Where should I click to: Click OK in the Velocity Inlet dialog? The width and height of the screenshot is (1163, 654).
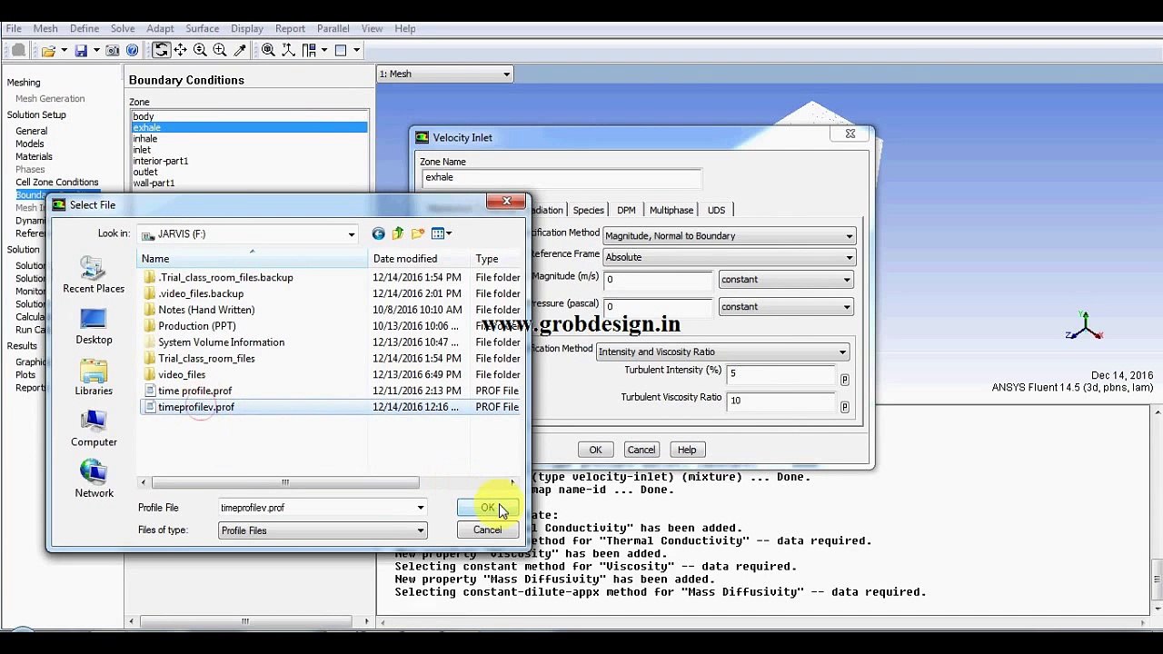point(595,450)
